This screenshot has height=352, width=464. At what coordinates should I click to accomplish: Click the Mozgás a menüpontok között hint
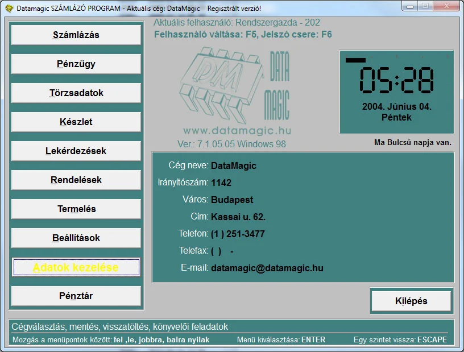pos(111,340)
